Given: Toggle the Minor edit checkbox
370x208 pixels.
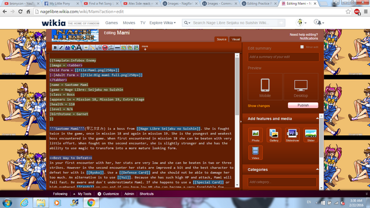Looking at the screenshot, I should tap(302, 47).
